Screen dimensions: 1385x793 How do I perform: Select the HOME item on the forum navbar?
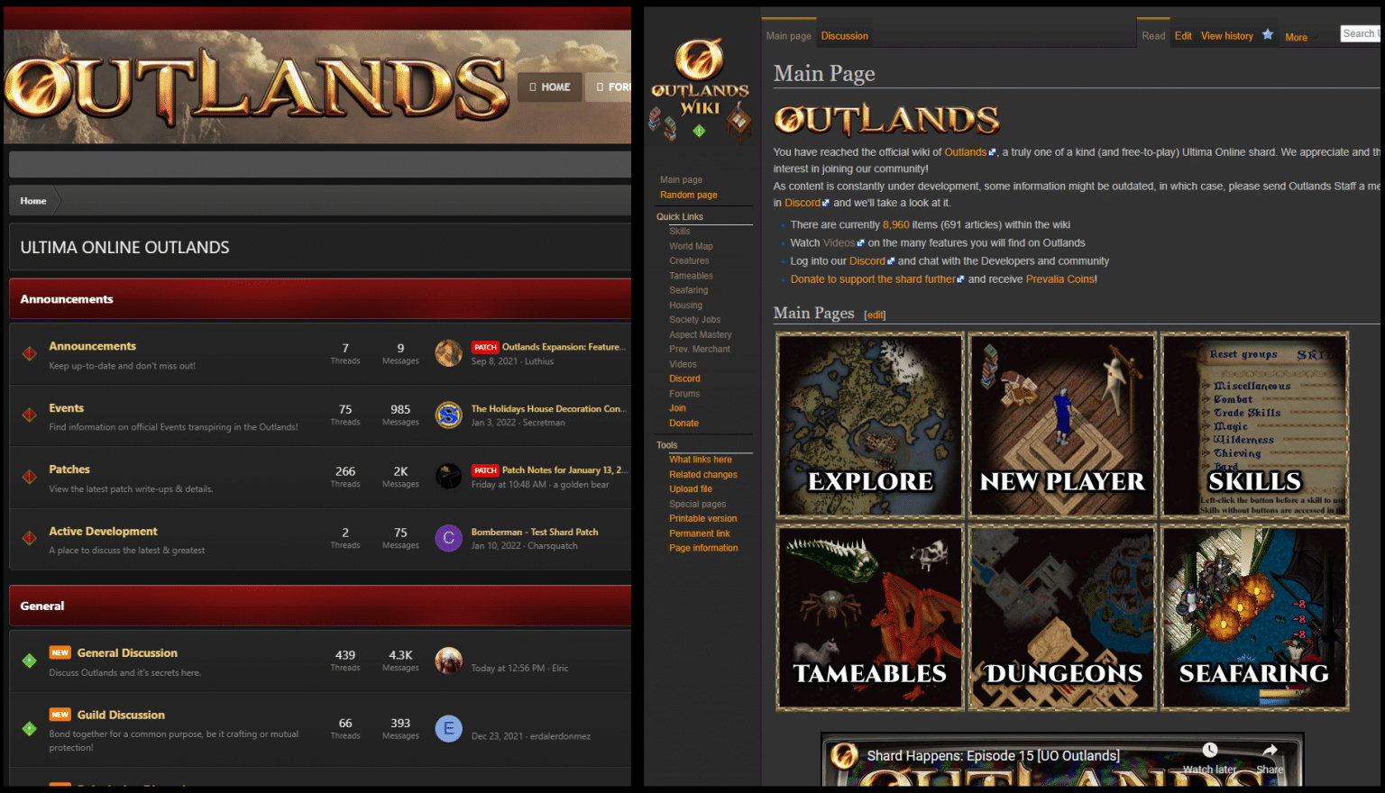pos(549,87)
